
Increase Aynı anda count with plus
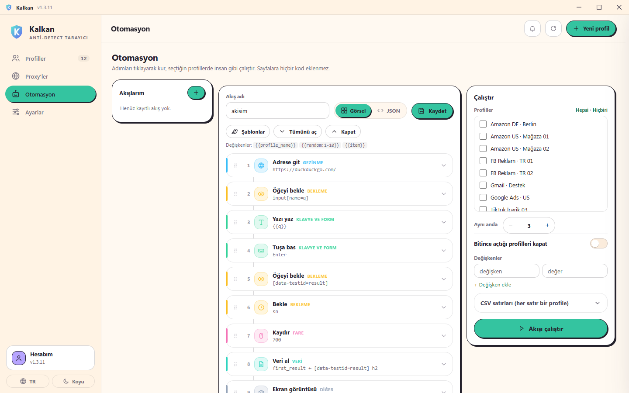click(x=547, y=225)
